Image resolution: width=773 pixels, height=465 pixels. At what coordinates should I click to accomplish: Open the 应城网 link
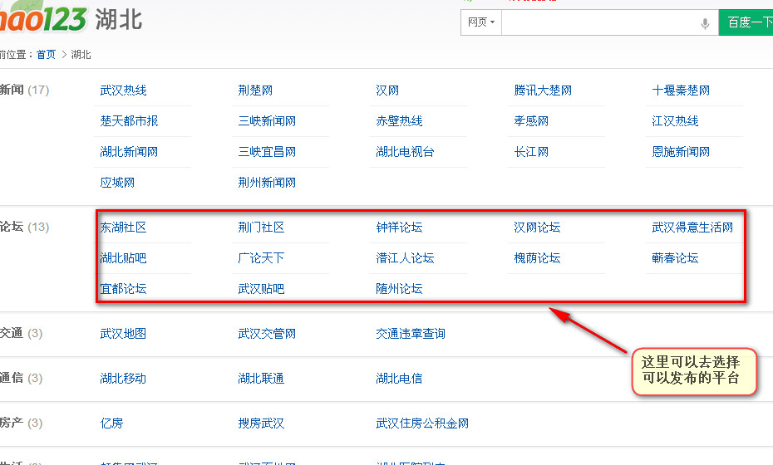coord(117,183)
